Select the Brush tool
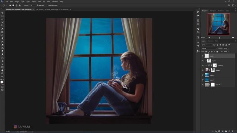 click(x=2, y=35)
